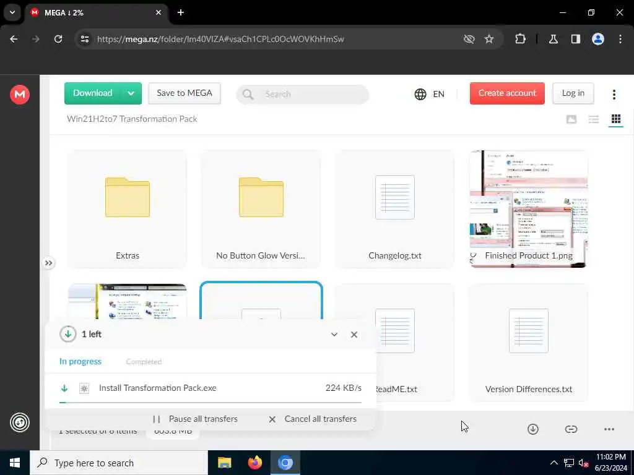Viewport: 634px width, 475px height.
Task: Click the Create account button
Action: pyautogui.click(x=507, y=93)
